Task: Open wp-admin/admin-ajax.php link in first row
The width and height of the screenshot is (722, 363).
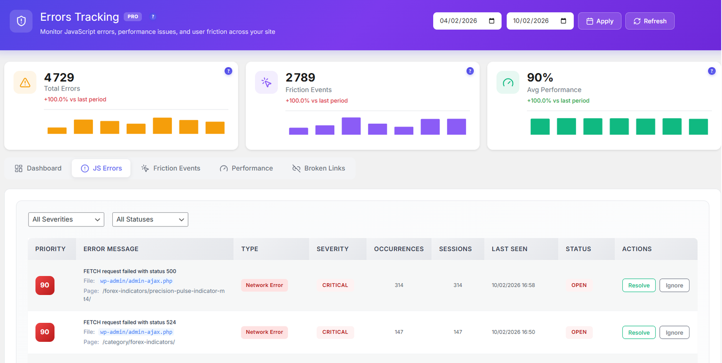Action: click(x=136, y=281)
